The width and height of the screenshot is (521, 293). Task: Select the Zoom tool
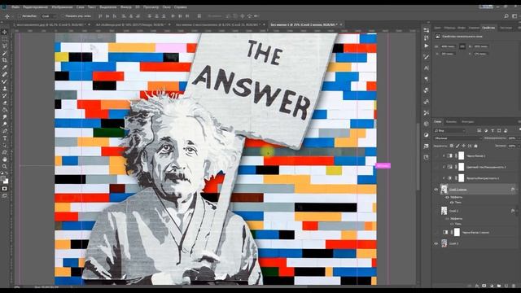(5, 166)
